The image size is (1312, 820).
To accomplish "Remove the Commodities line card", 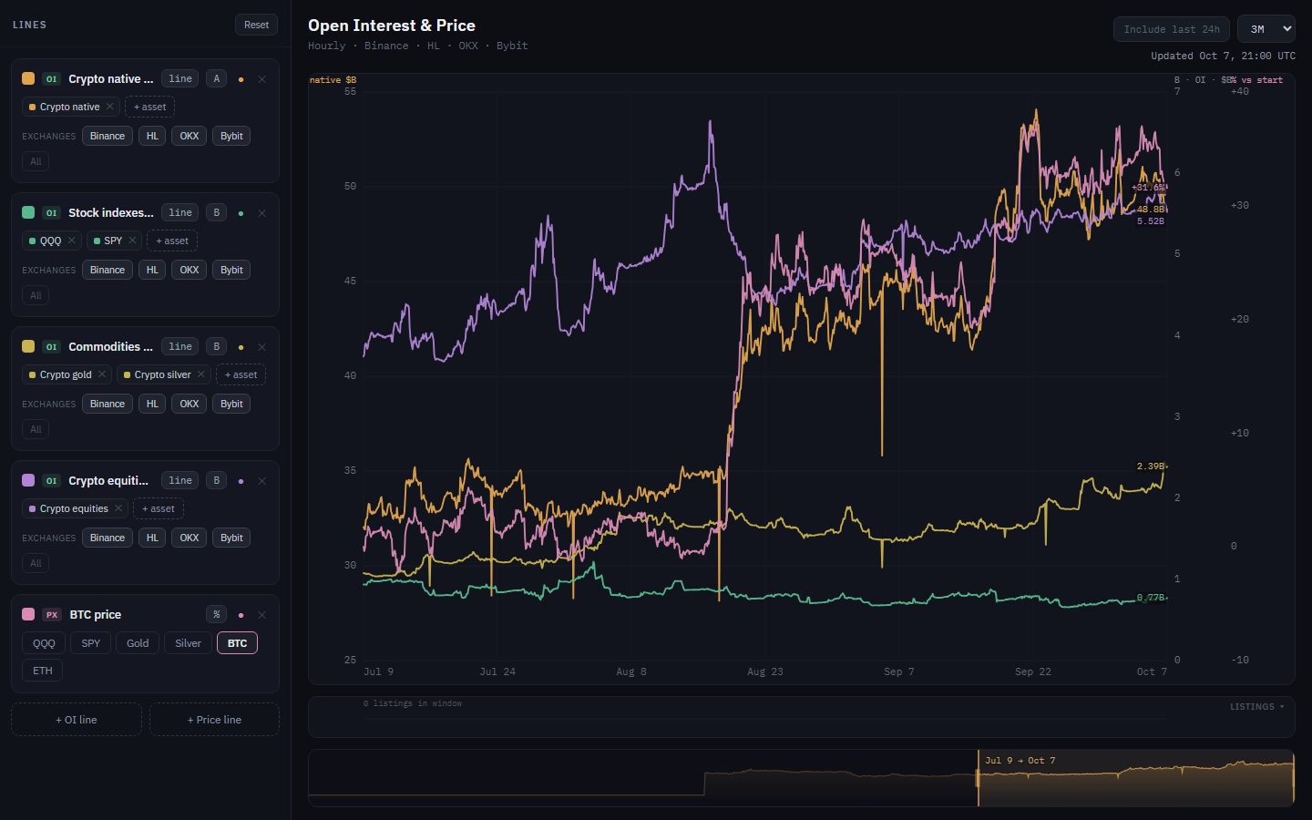I will [x=261, y=347].
